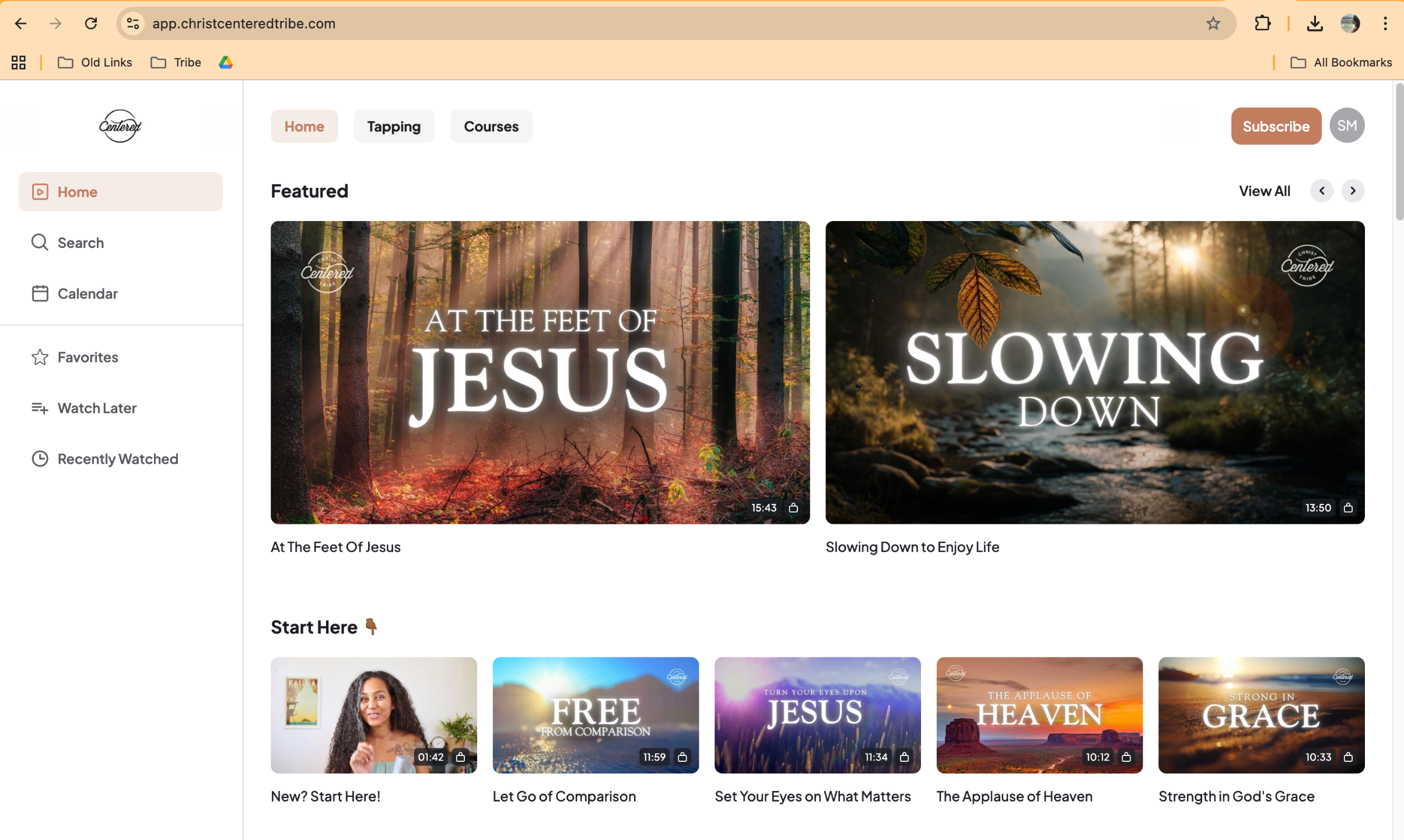
Task: Click the Search magnifier icon in sidebar
Action: coord(40,242)
